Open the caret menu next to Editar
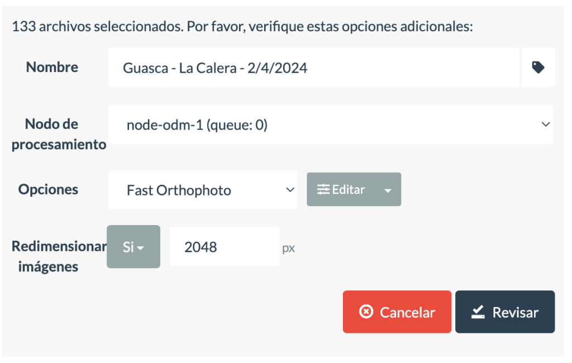Viewport: 572px width, 363px height. pyautogui.click(x=388, y=190)
